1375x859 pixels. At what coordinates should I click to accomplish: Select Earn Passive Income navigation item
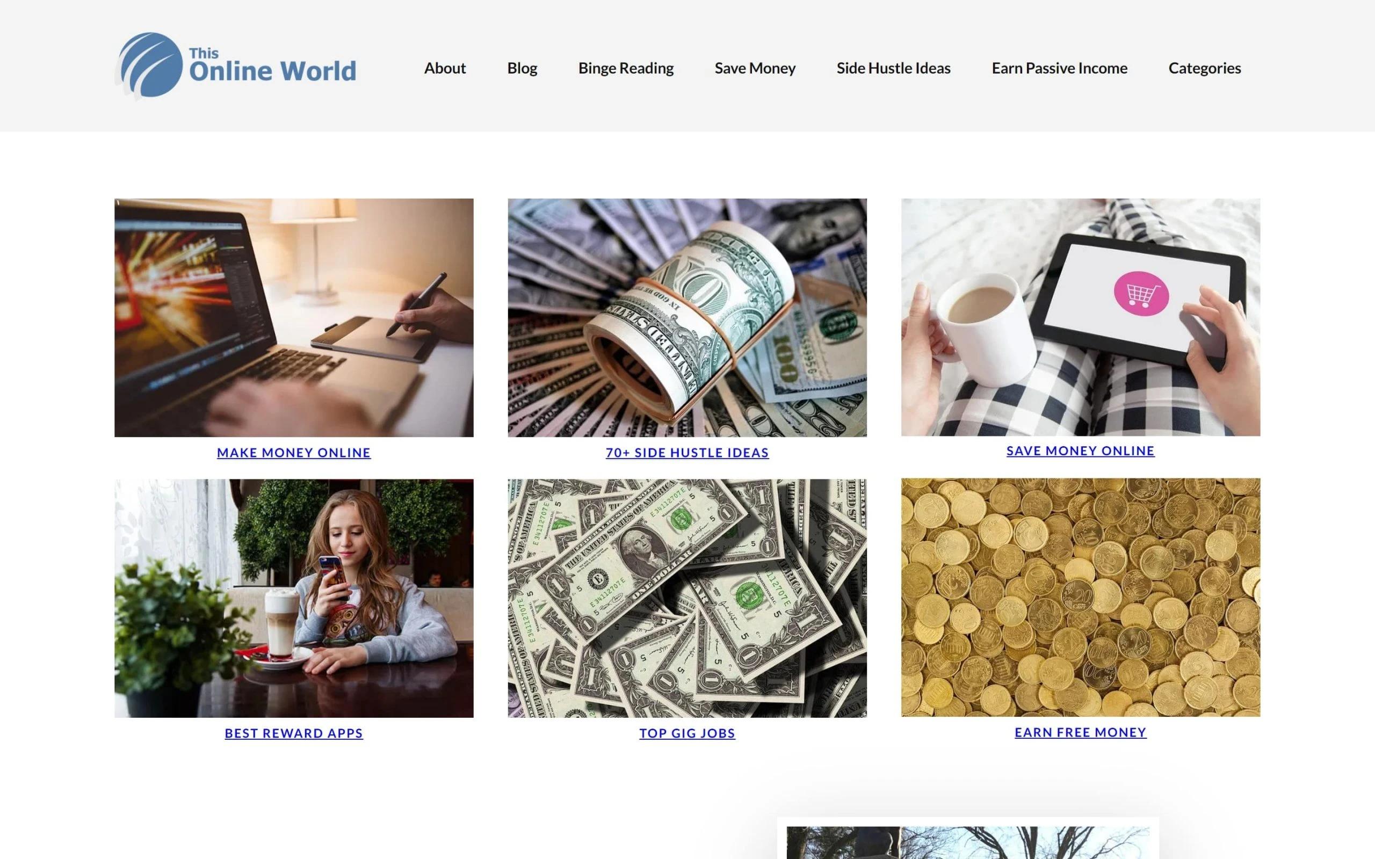click(x=1059, y=68)
